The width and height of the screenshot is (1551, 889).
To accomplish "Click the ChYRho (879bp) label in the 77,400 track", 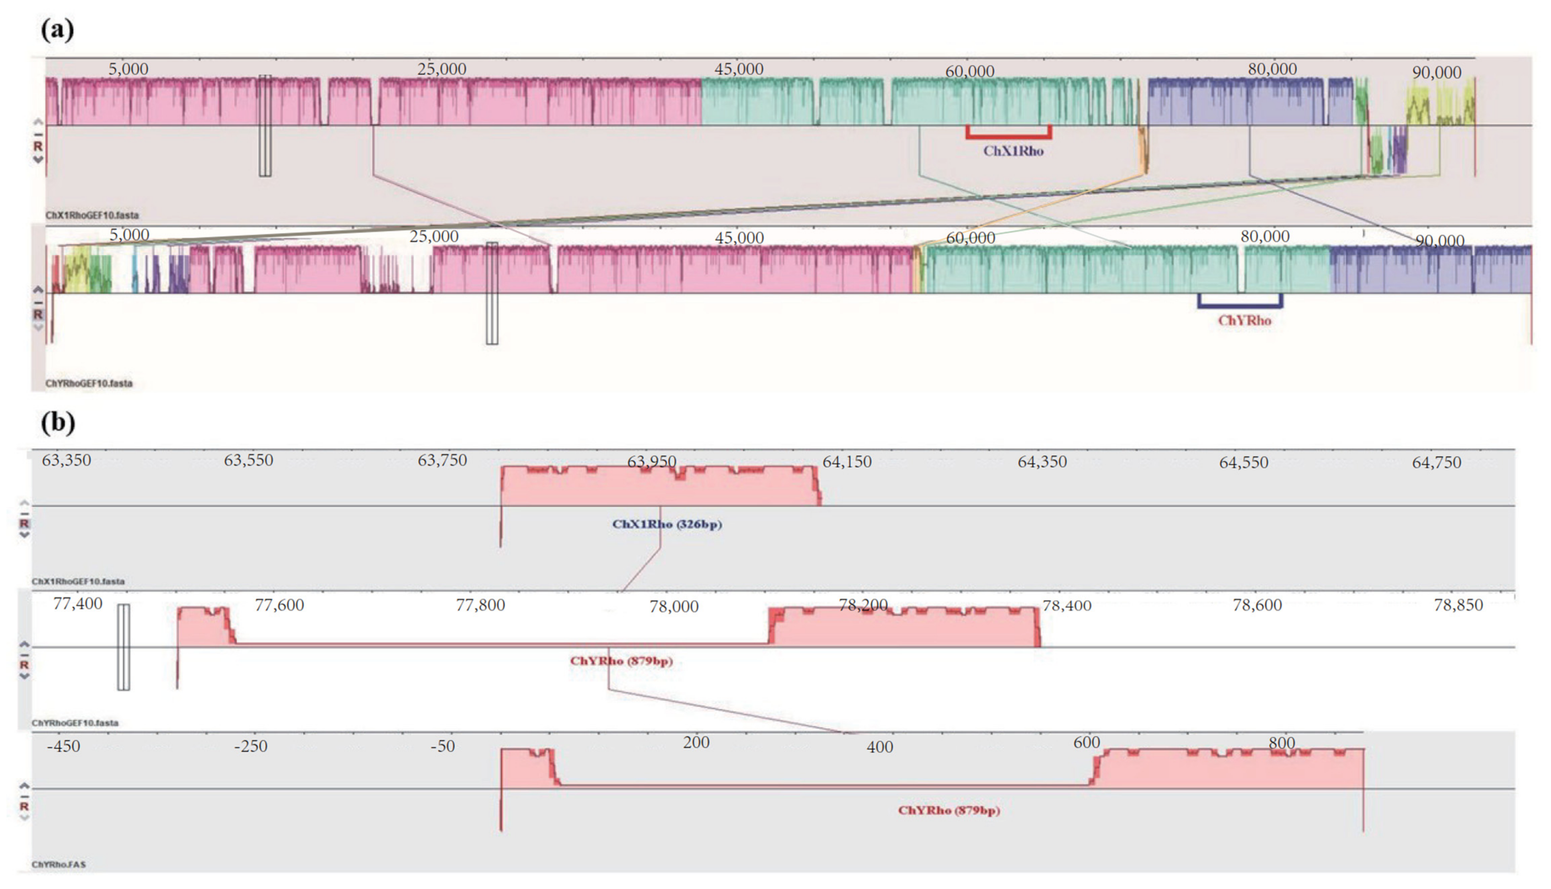I will coord(621,661).
